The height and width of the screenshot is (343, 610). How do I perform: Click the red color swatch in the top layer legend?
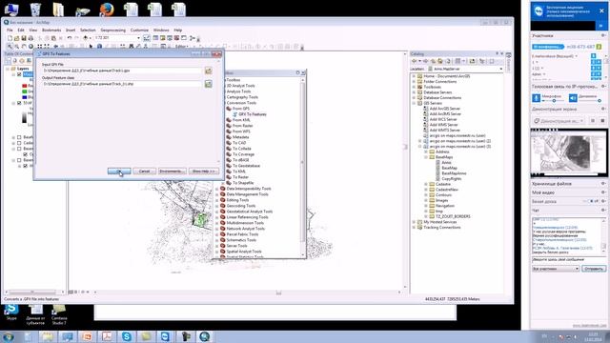25,86
